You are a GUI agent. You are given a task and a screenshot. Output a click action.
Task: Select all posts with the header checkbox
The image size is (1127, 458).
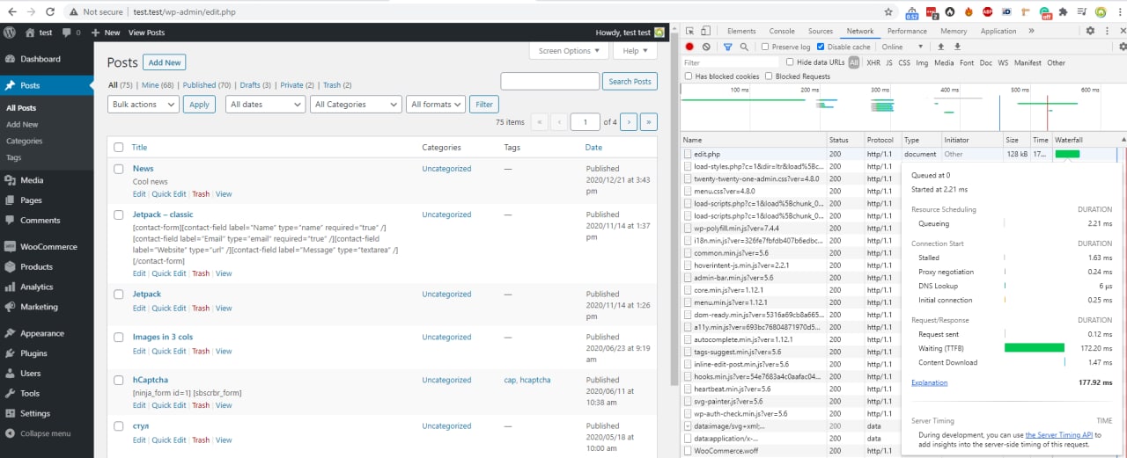[x=118, y=147]
